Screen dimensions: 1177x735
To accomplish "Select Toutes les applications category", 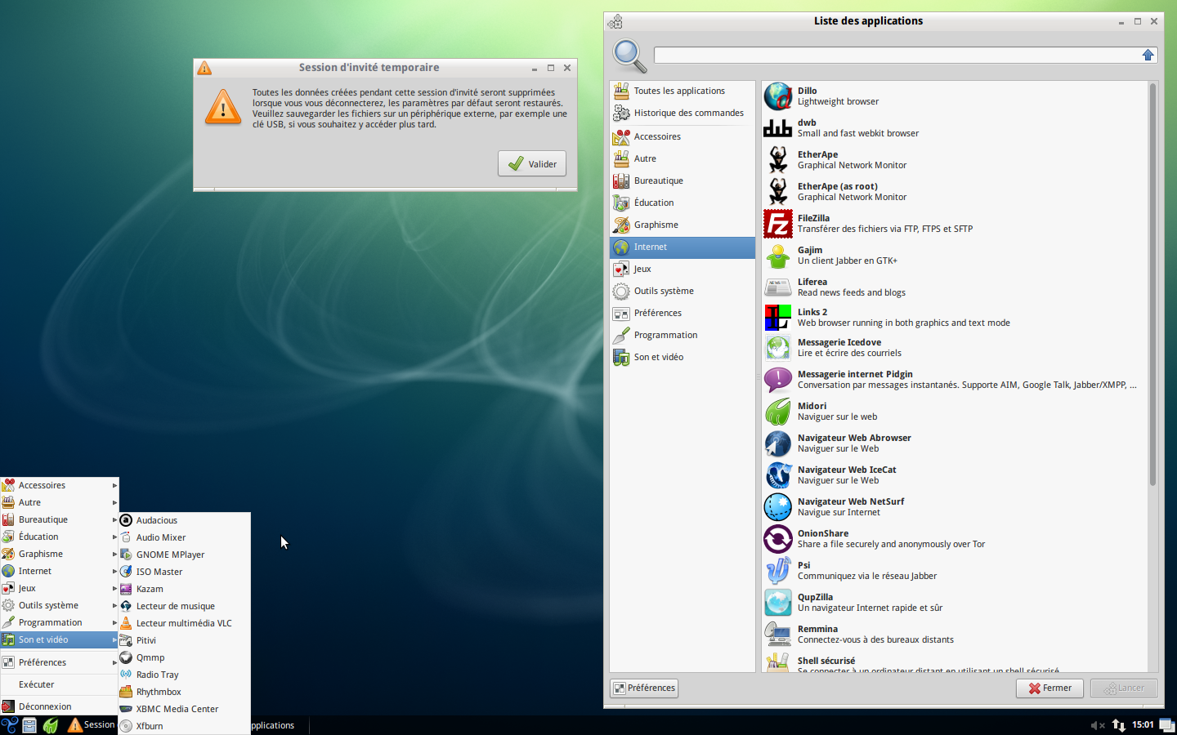I will (x=682, y=91).
